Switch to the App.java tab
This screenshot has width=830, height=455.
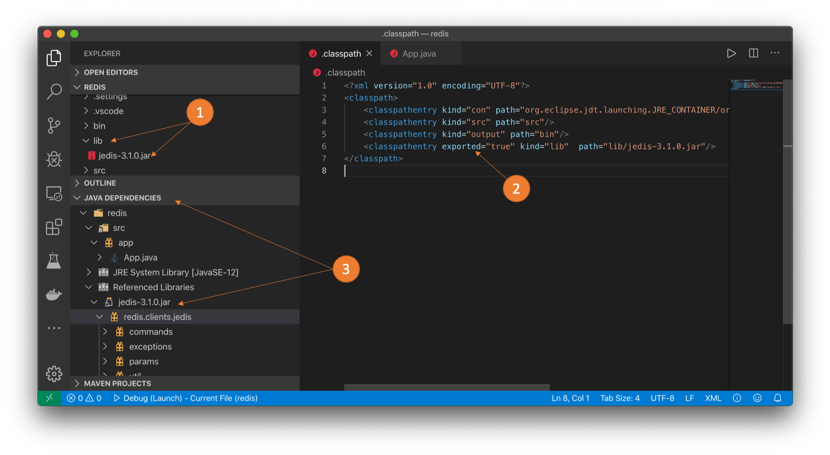419,54
